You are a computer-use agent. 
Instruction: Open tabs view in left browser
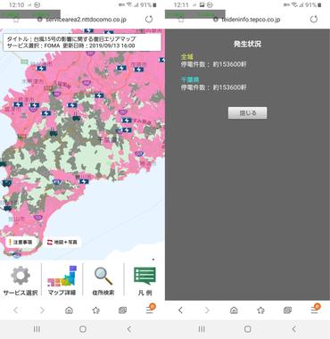122,310
